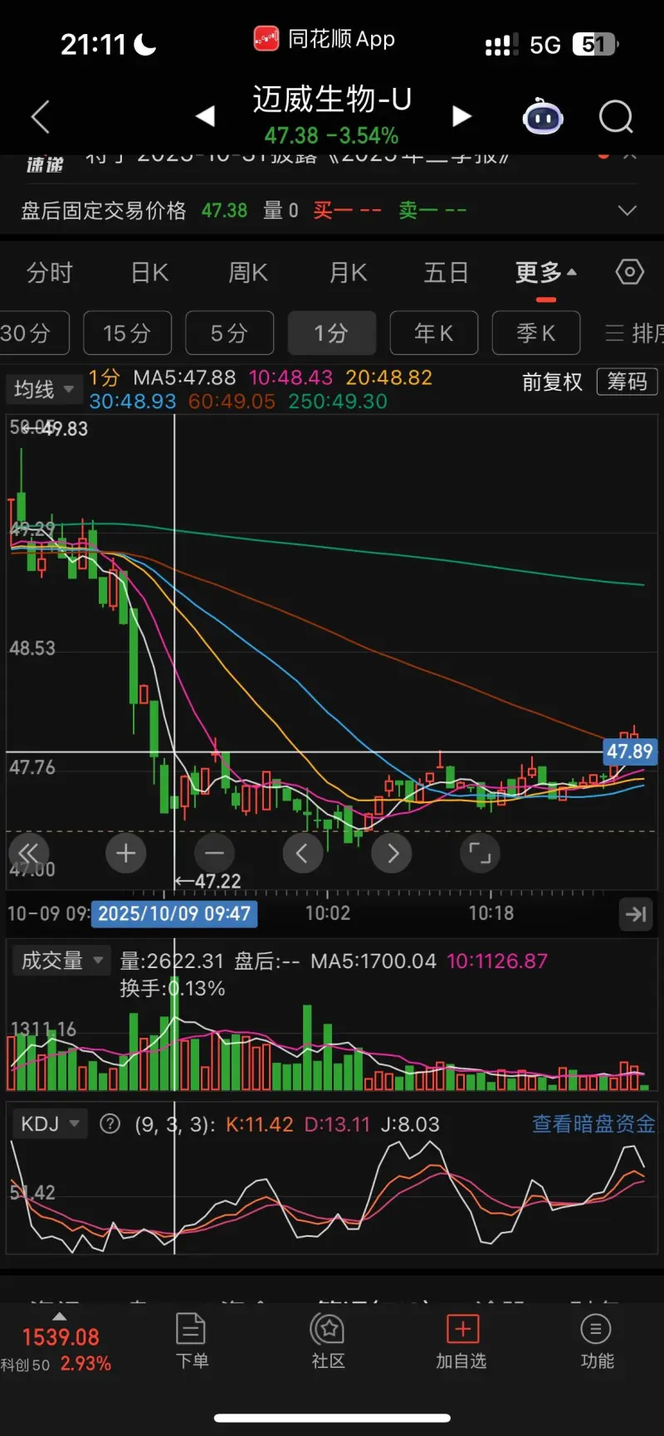The height and width of the screenshot is (1436, 664).
Task: Open the AI robot assistant icon
Action: coord(543,117)
